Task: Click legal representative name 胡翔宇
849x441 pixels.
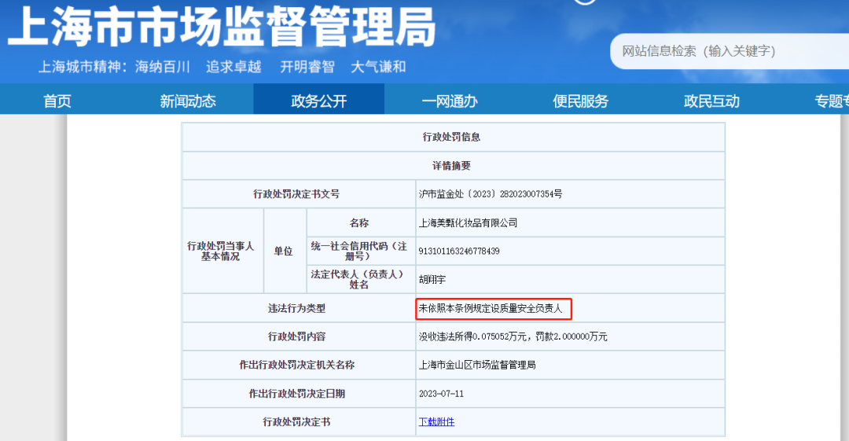Action: 432,279
